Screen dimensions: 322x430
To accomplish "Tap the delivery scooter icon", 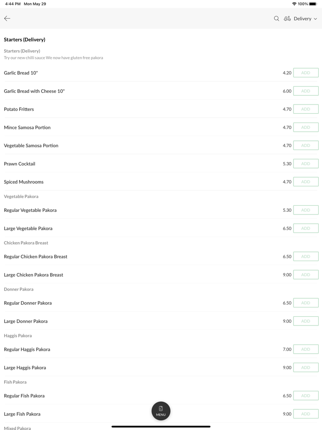I will [x=287, y=18].
